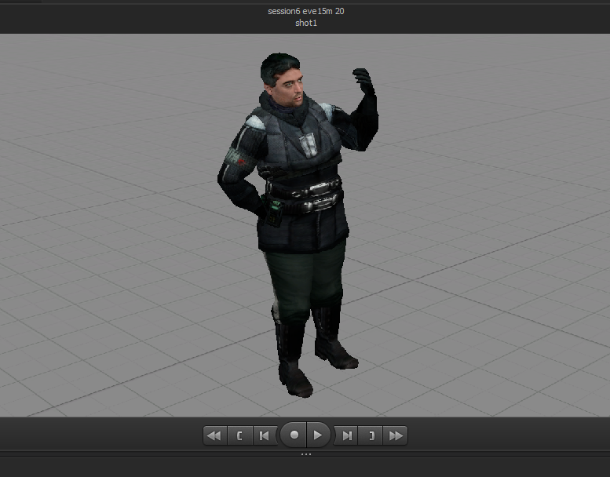Click the fast-forward playback button
This screenshot has height=477, width=610.
tap(395, 435)
